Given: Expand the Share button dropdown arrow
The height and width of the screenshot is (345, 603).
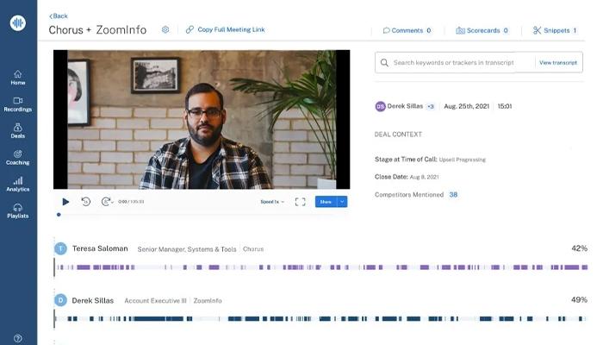Looking at the screenshot, I should 342,202.
